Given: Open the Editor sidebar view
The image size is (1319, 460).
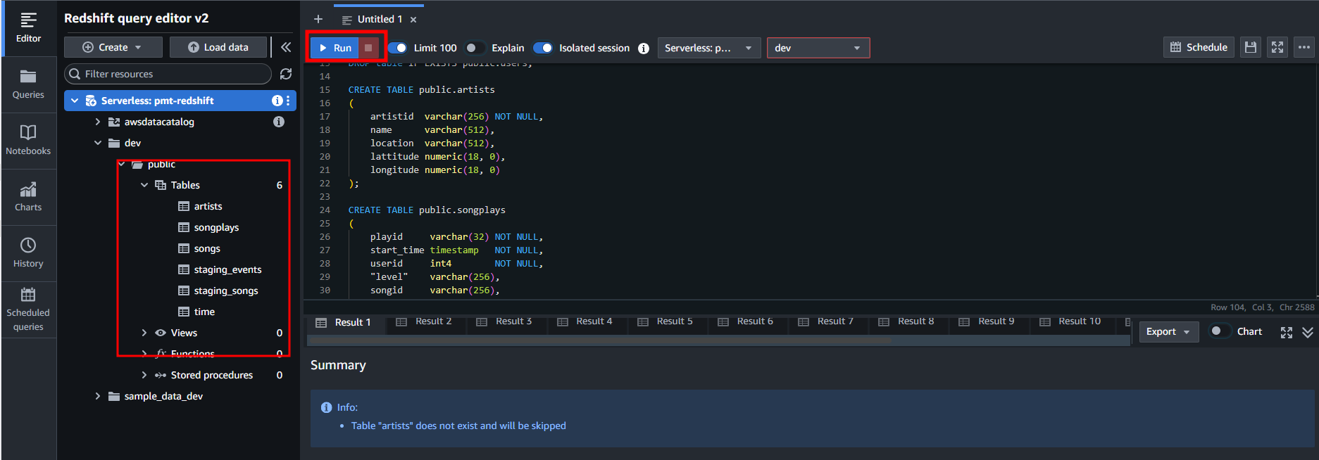Looking at the screenshot, I should pos(28,28).
